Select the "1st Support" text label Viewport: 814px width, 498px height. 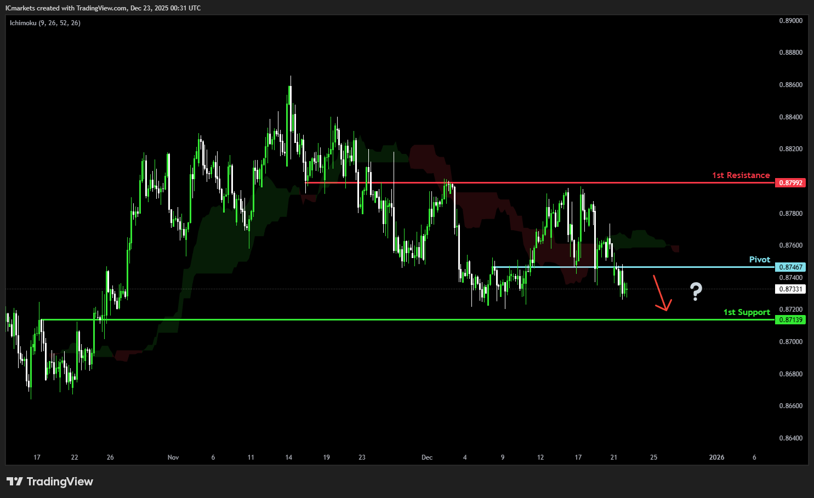coord(747,312)
